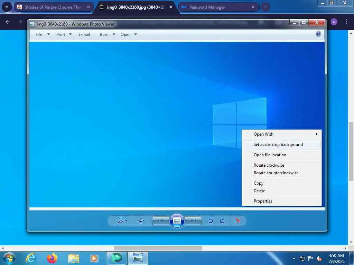Open the Print menu
The image size is (354, 265).
61,35
